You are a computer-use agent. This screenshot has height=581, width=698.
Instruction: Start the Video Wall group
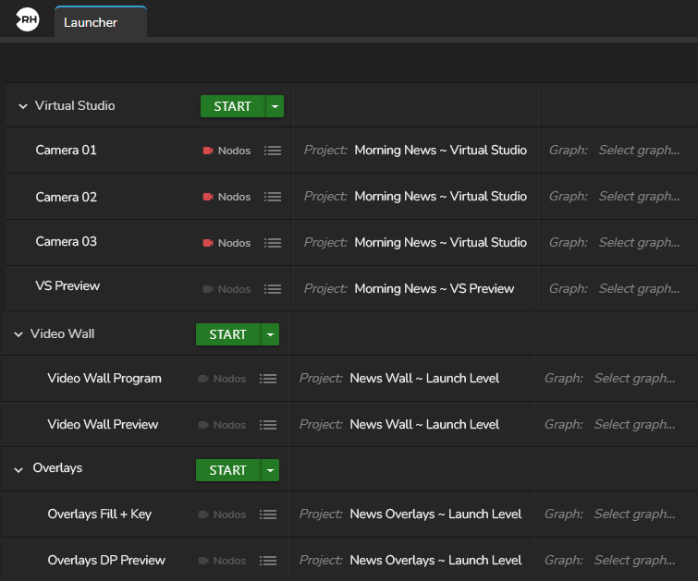[227, 334]
